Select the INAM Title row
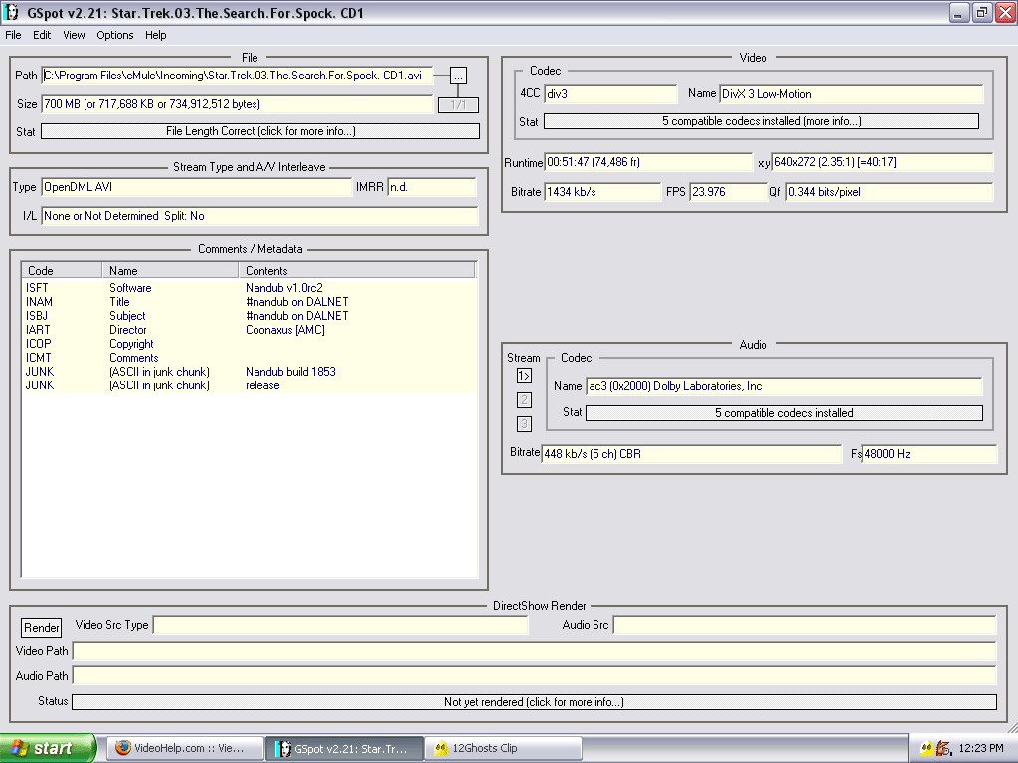1018x763 pixels. (250, 302)
